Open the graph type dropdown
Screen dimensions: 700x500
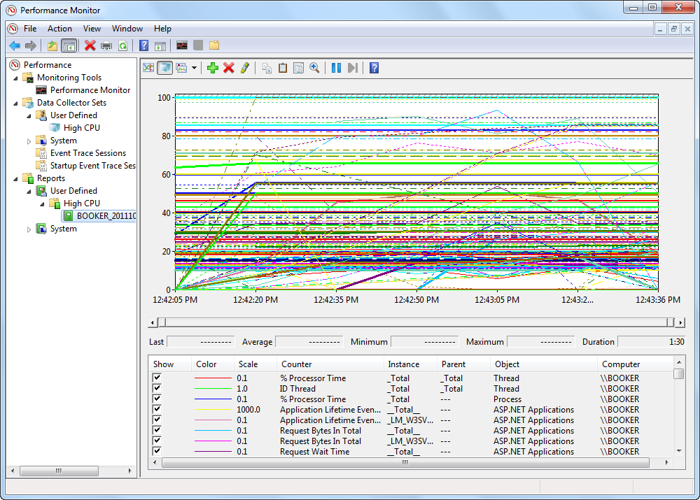(193, 67)
